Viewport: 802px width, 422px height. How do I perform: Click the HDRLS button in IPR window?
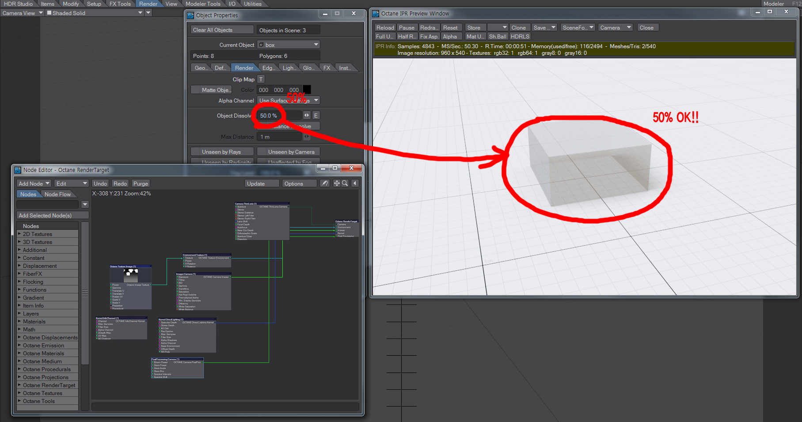pos(520,36)
